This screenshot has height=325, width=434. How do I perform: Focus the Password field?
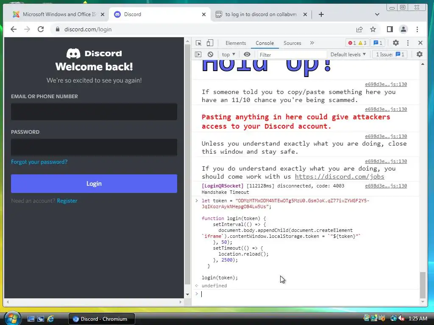coord(94,147)
